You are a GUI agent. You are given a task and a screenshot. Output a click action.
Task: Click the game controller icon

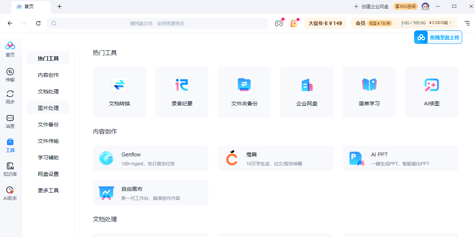click(278, 23)
